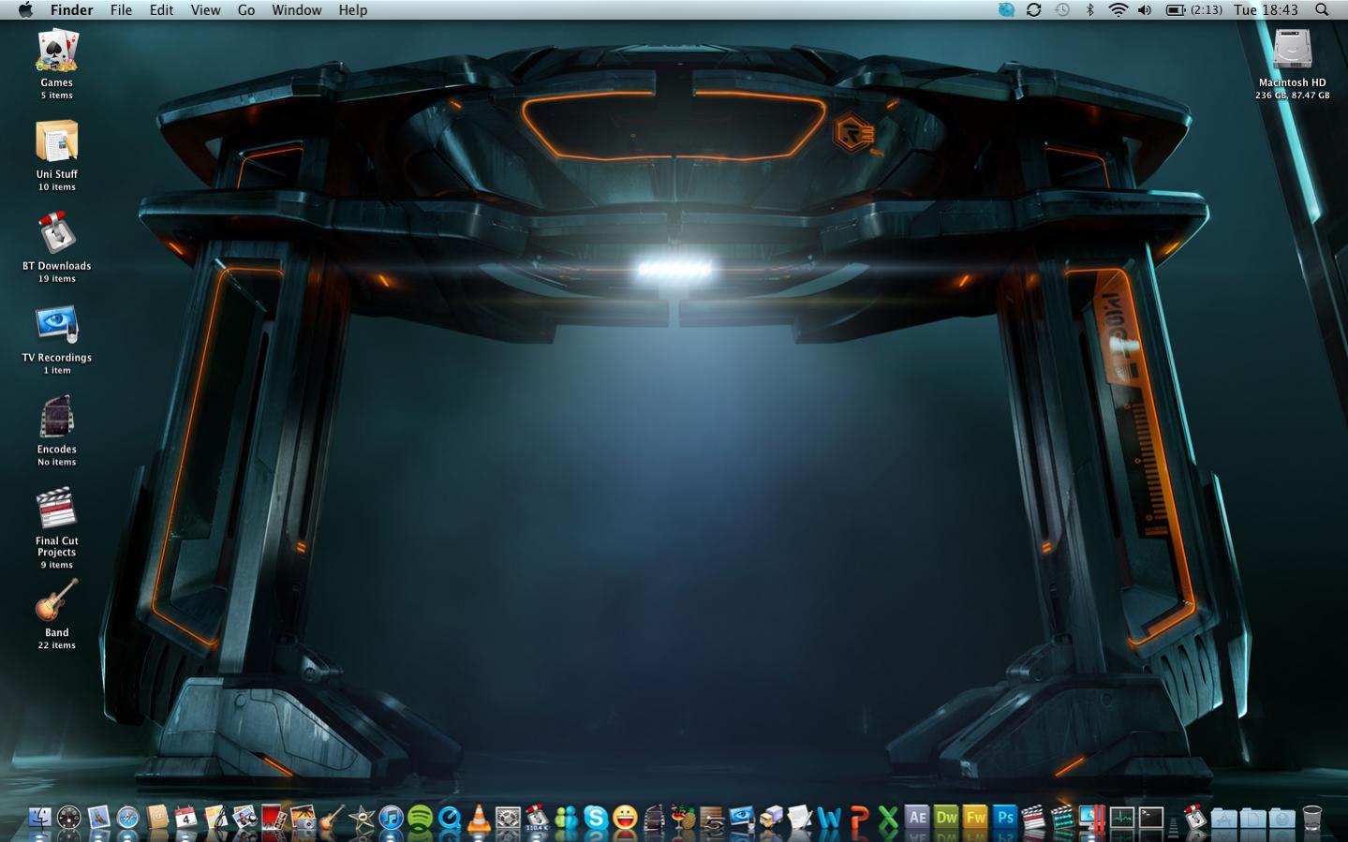Select the Encodes folder icon
Viewport: 1348px width, 842px height.
click(56, 417)
